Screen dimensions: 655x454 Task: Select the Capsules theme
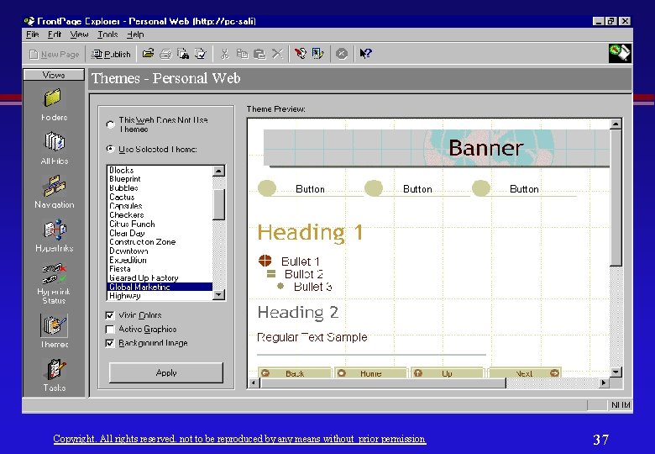click(x=160, y=206)
